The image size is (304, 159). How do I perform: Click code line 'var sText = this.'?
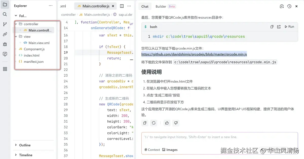tap(116, 35)
